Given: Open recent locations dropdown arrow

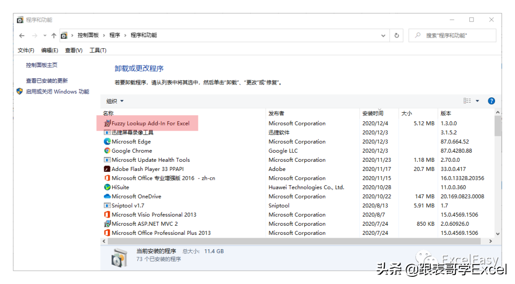Looking at the screenshot, I should [45, 35].
